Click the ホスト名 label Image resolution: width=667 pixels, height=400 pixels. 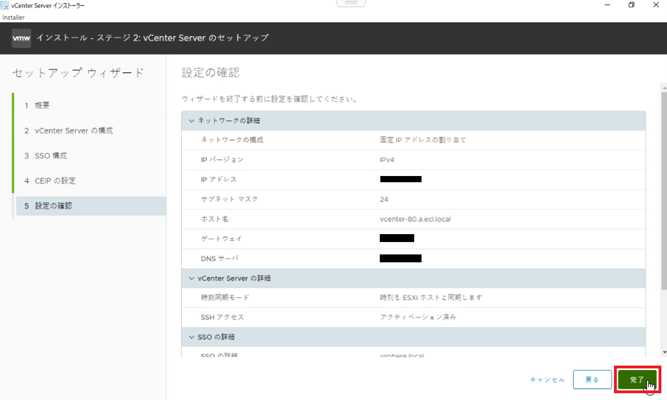tap(214, 219)
